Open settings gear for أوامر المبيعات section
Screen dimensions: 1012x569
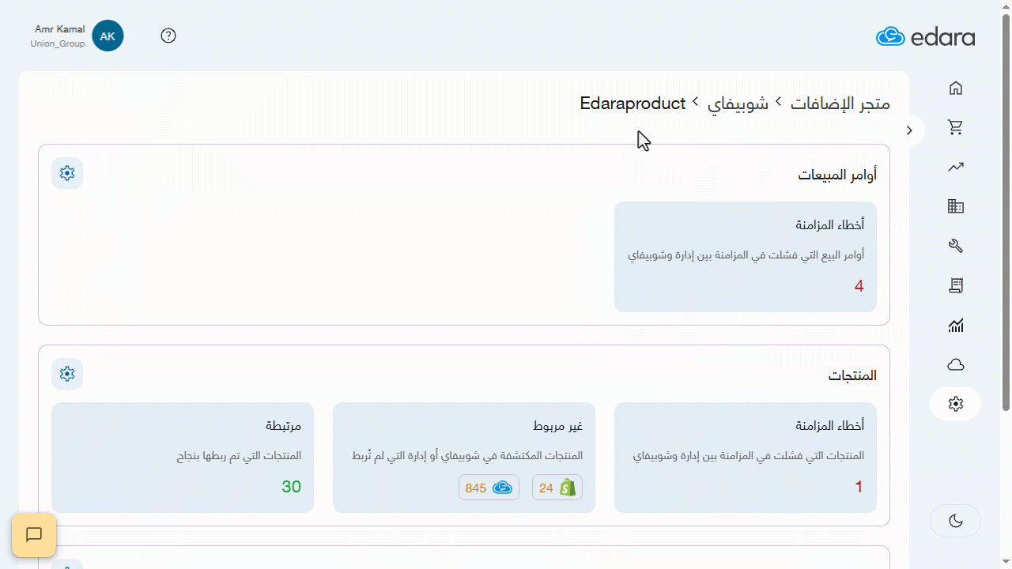[67, 173]
